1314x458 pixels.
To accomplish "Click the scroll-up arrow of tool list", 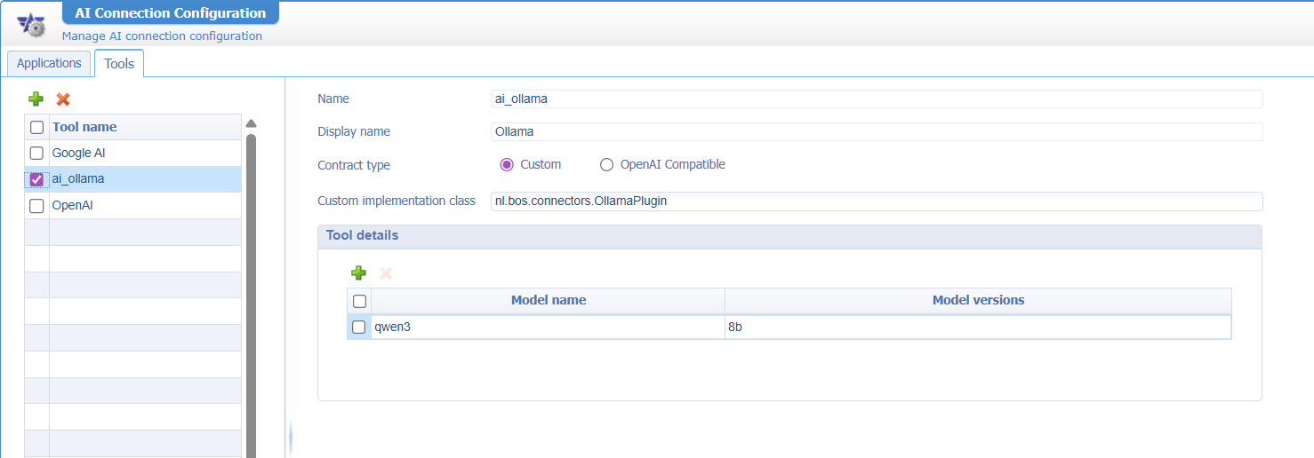I will pos(251,123).
